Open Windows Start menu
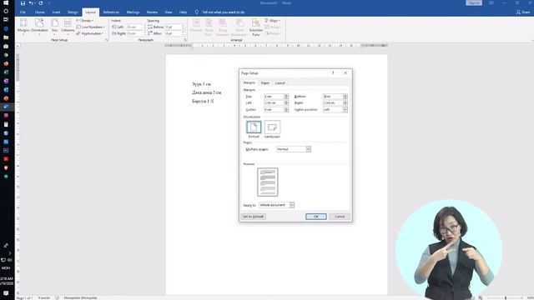This screenshot has height=300, width=534. (6, 2)
